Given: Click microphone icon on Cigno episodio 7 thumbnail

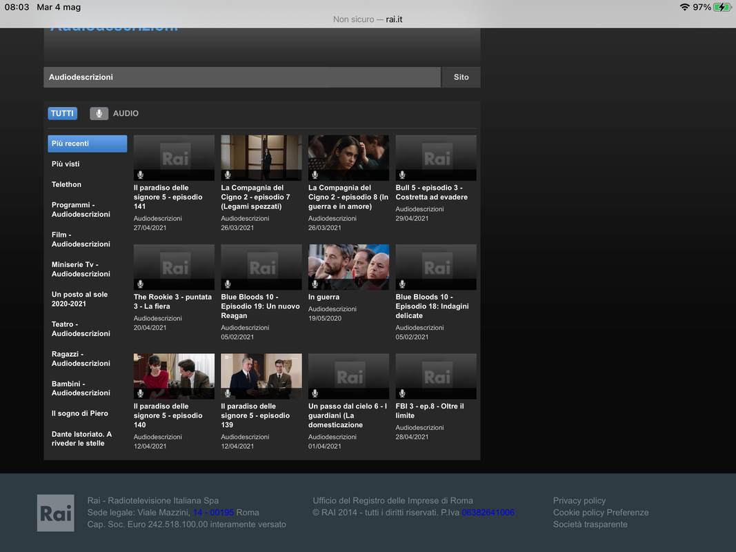Looking at the screenshot, I should pos(228,175).
